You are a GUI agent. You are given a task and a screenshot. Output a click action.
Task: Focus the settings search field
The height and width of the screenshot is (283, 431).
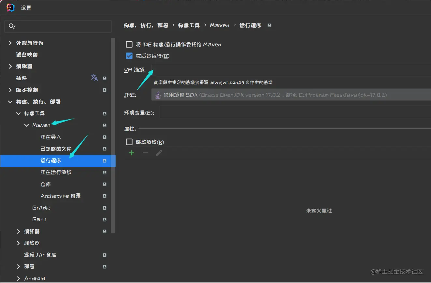pyautogui.click(x=58, y=26)
